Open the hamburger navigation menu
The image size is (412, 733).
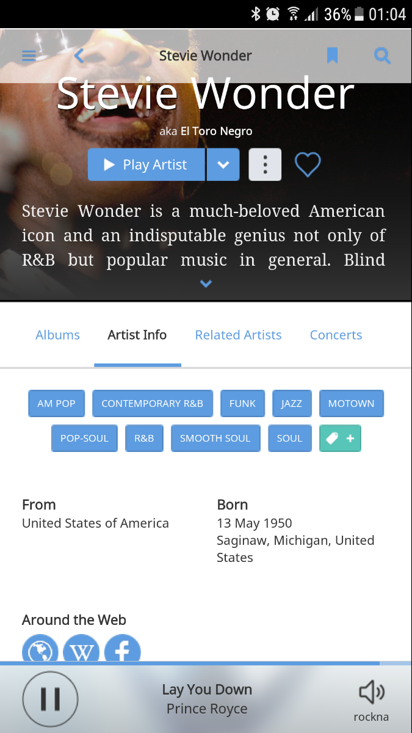pos(29,56)
